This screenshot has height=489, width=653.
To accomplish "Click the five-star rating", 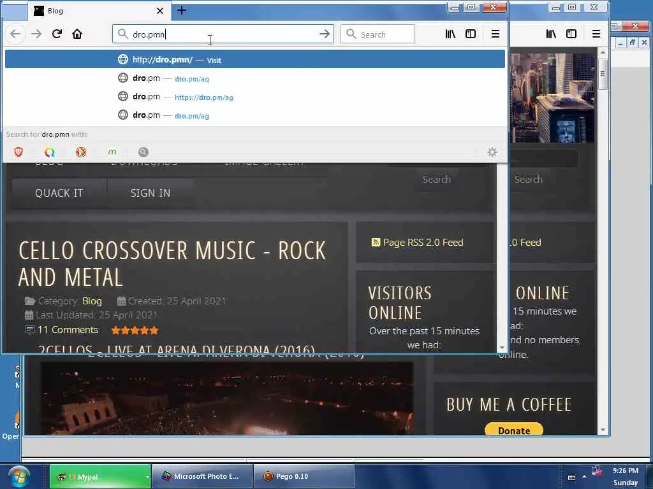I will [x=135, y=330].
